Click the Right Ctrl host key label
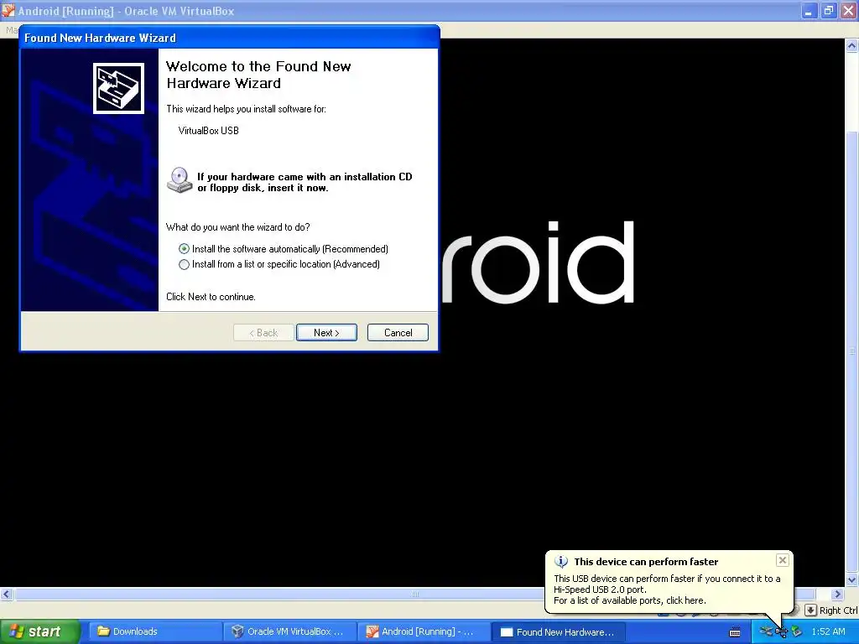859x644 pixels. (x=838, y=610)
